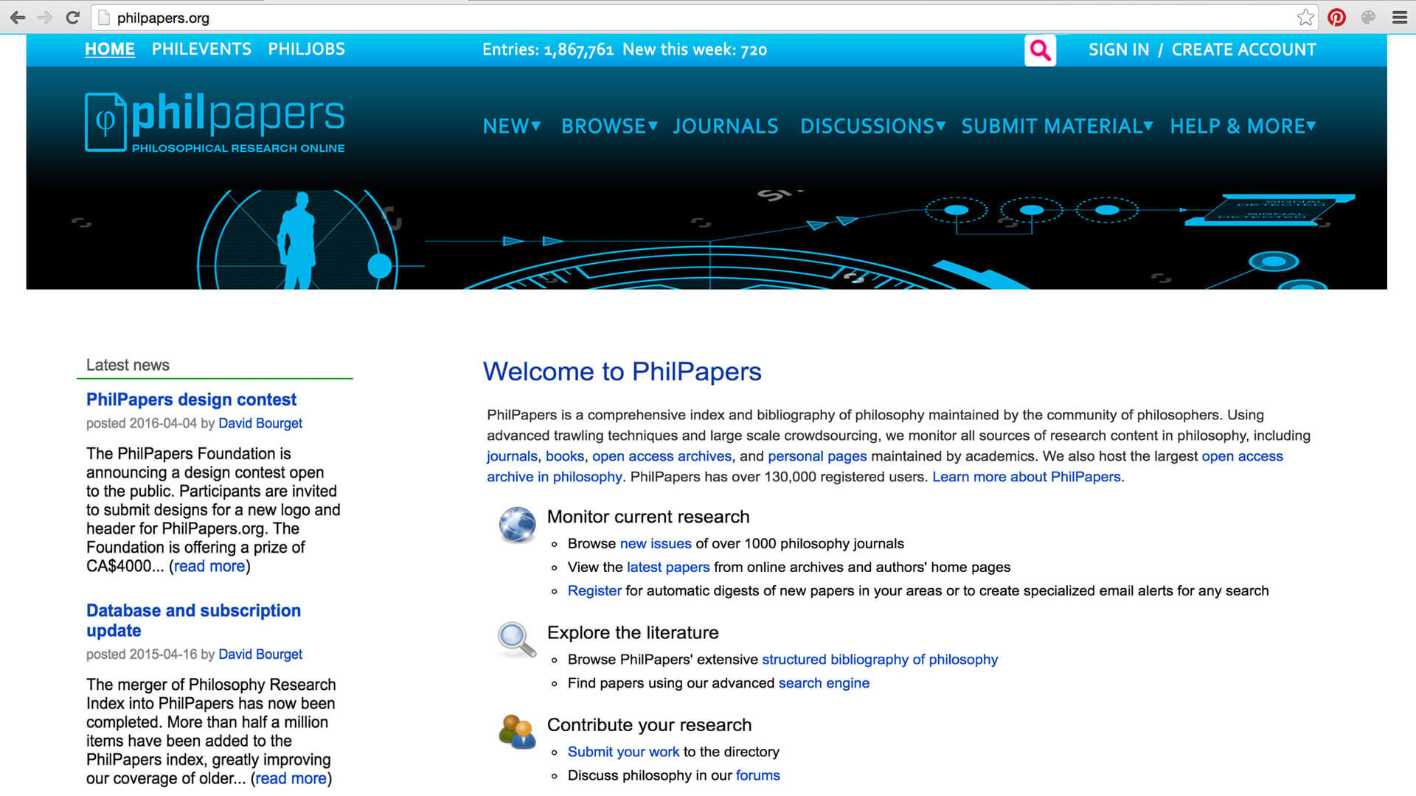Open David Bourget's link under design contest
Image resolution: width=1416 pixels, height=796 pixels.
click(260, 423)
